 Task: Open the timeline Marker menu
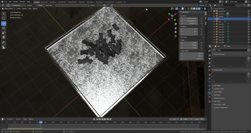point(31,119)
